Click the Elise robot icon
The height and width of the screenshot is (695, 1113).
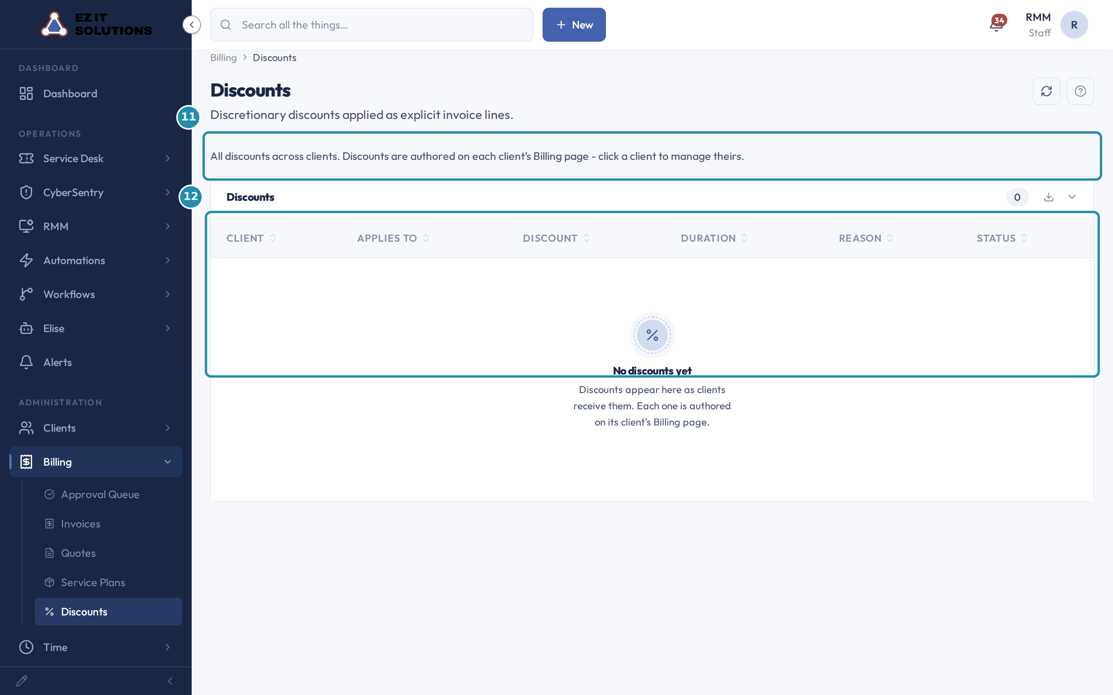[x=26, y=329]
